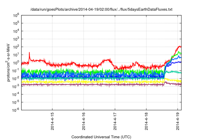Image resolution: width=200 pixels, height=140 pixels.
Task: Click the 10^-3 y-axis tick label
Action: pyautogui.click(x=16, y=87)
